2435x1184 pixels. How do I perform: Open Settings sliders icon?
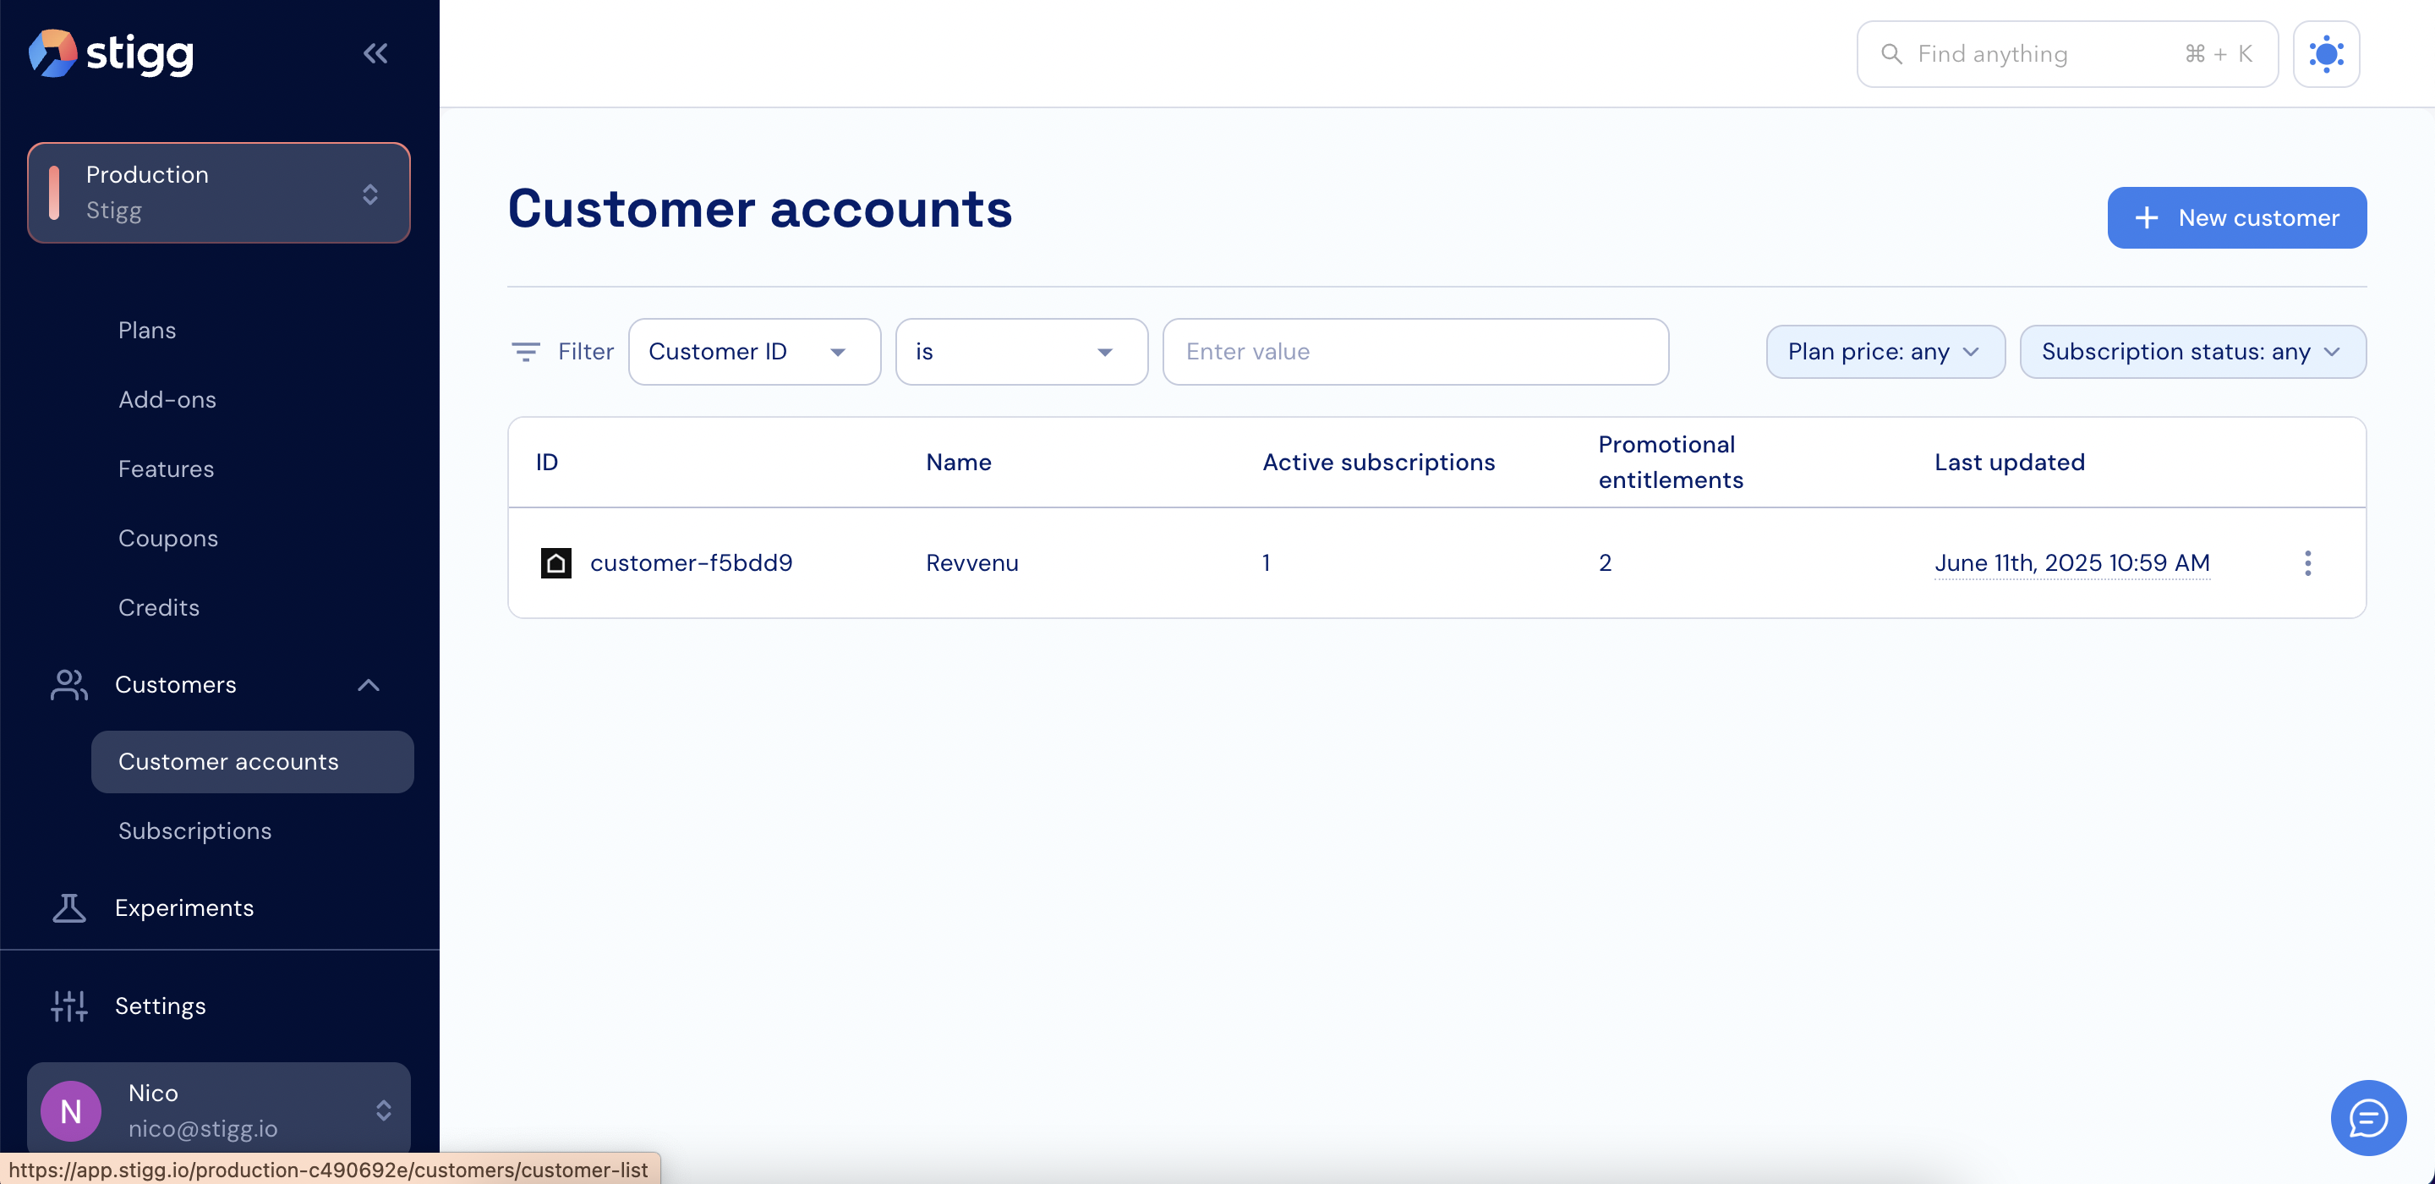click(69, 1006)
